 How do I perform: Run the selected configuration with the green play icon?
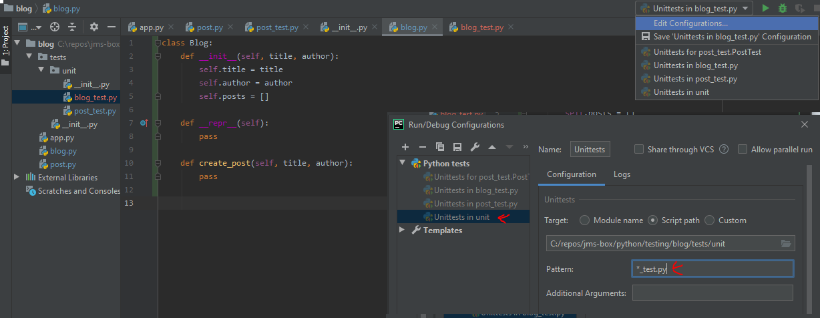765,8
